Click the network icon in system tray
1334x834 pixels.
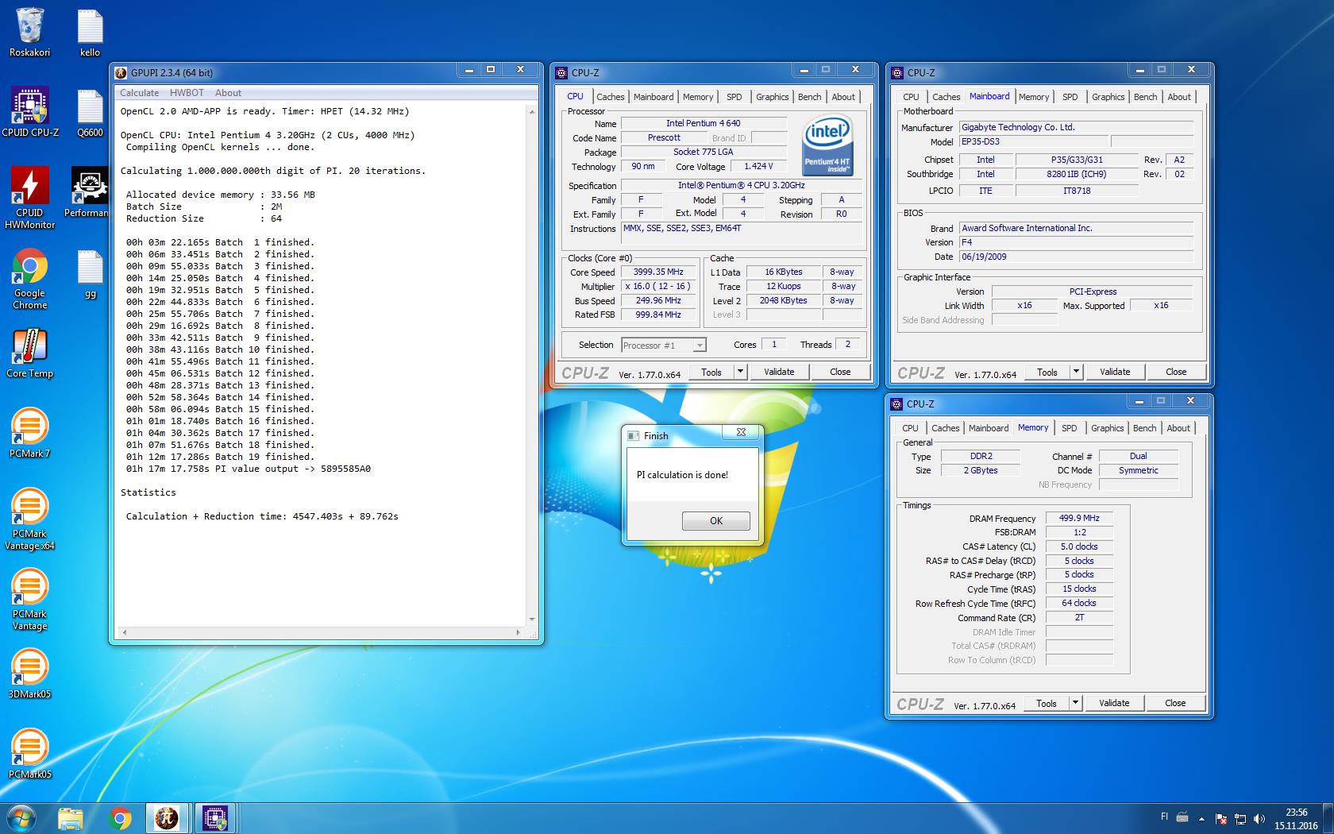tap(1240, 819)
